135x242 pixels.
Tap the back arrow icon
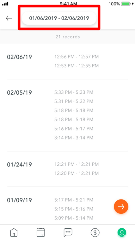click(x=9, y=18)
